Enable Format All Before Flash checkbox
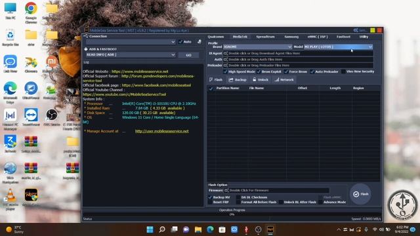 [x=238, y=202]
